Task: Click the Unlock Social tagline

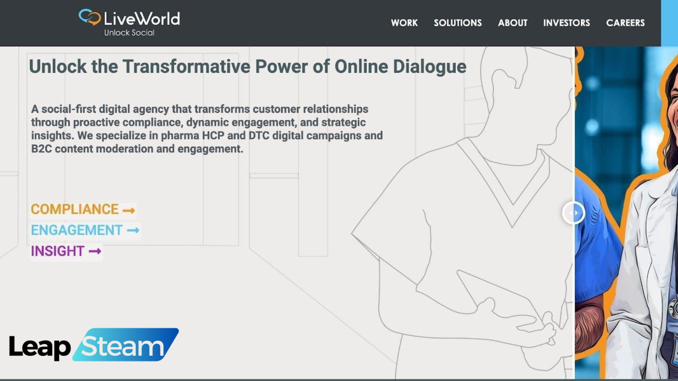Action: [x=129, y=33]
